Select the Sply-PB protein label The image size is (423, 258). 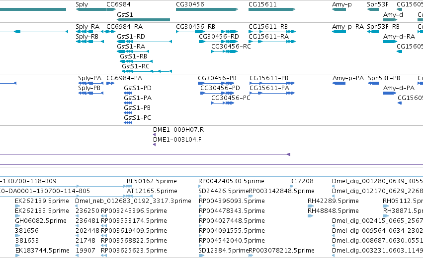89,88
